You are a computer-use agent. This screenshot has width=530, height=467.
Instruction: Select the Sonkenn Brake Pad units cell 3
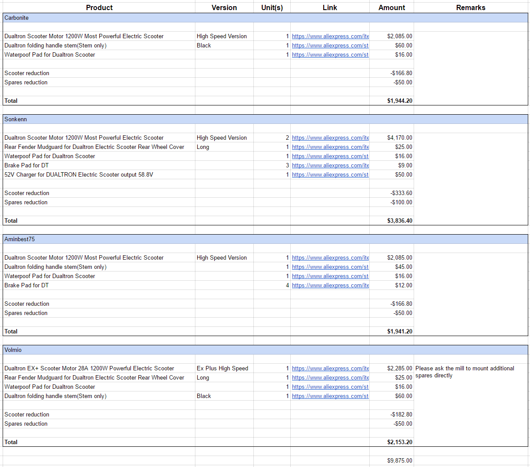272,165
